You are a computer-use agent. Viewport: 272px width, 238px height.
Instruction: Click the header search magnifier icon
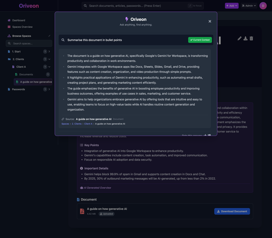[85, 6]
